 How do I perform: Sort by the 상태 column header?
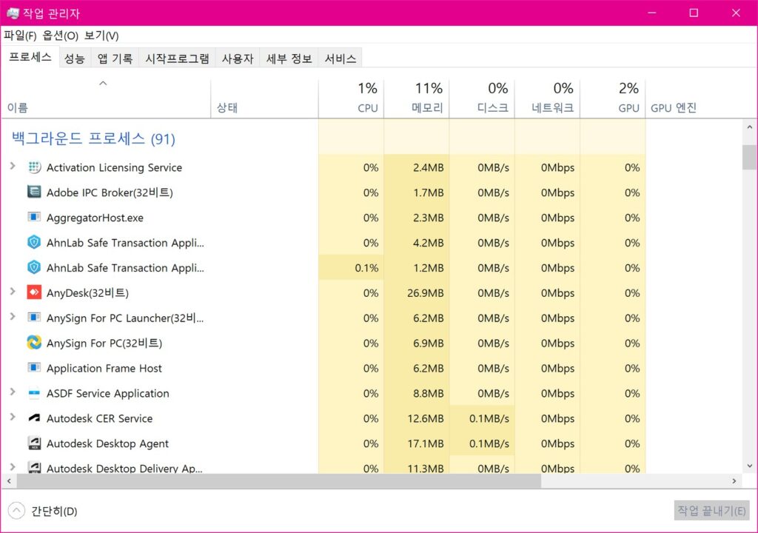pos(264,98)
